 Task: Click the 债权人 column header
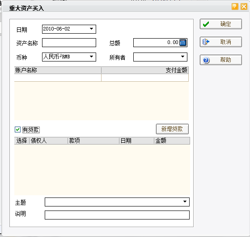(x=49, y=141)
